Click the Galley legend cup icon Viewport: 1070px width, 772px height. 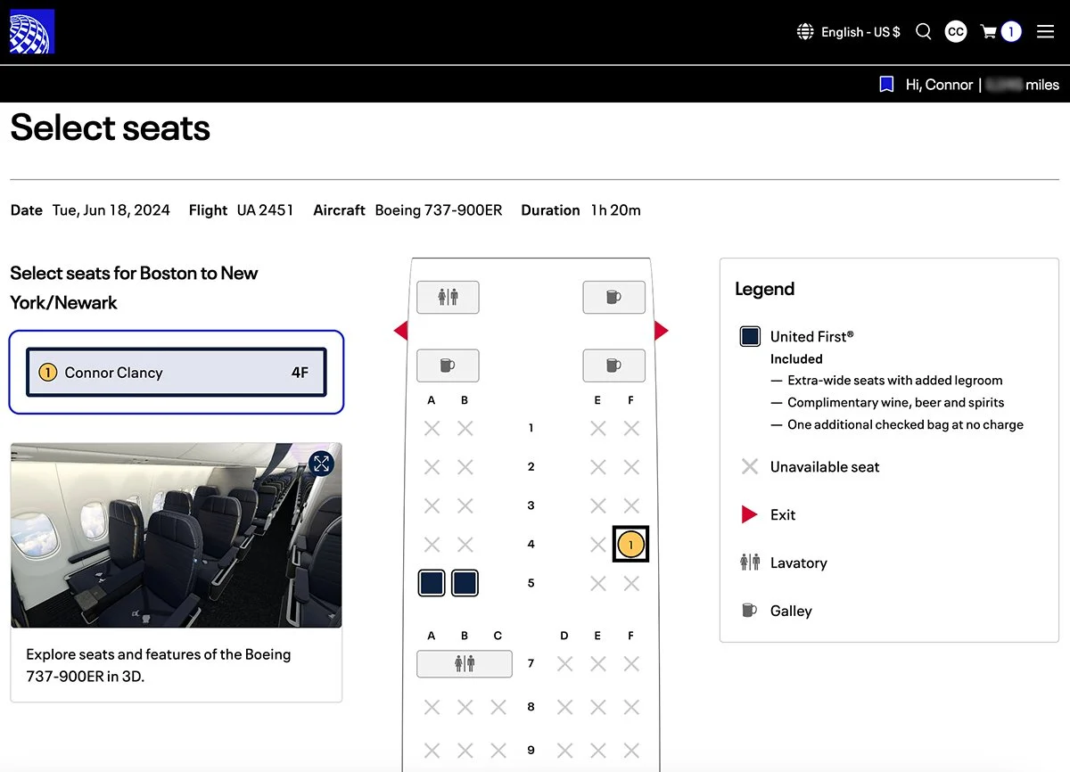point(750,611)
